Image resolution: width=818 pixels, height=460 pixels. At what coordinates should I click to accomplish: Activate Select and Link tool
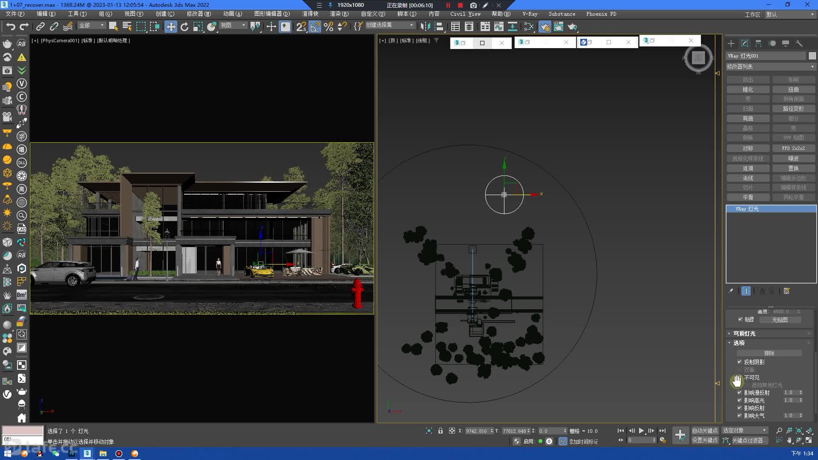[40, 26]
